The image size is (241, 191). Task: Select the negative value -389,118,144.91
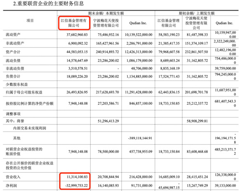coord(140,138)
